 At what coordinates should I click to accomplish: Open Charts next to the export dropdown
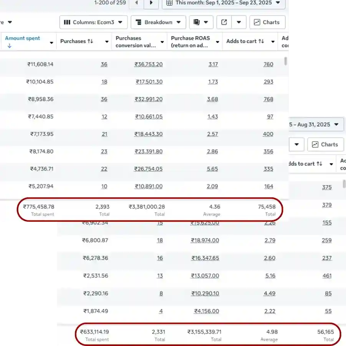click(267, 22)
